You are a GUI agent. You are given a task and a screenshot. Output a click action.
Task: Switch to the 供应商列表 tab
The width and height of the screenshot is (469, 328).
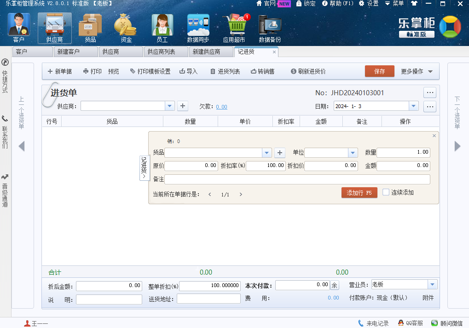pyautogui.click(x=161, y=52)
